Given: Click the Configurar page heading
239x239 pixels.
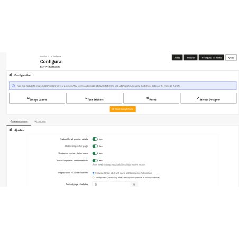Looking at the screenshot, I should pos(51,62).
